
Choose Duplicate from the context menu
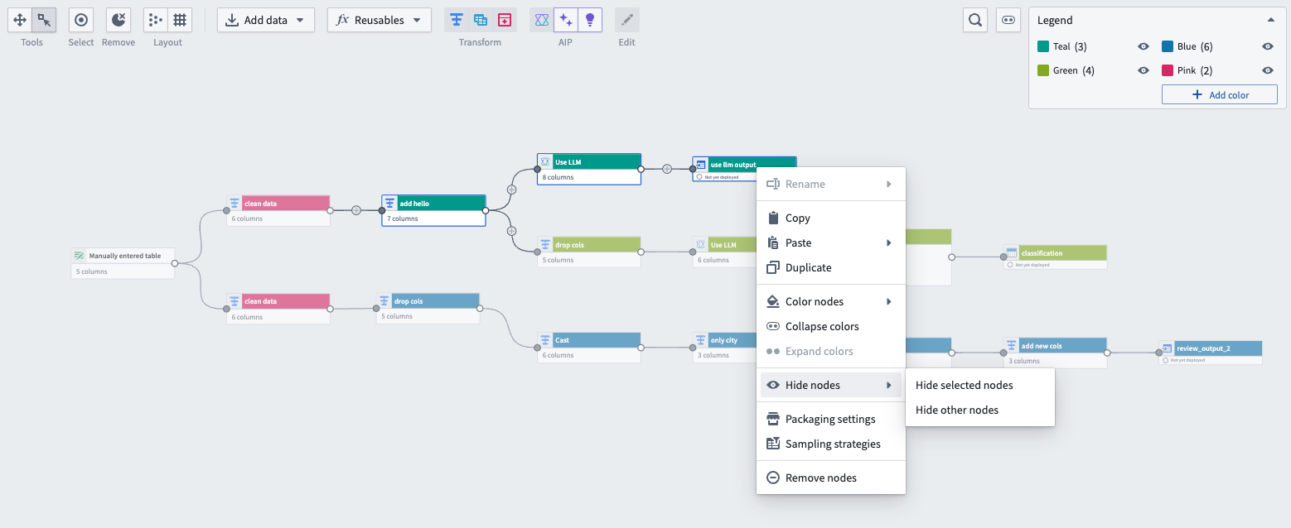click(831, 267)
